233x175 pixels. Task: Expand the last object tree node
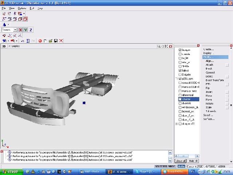177,124
